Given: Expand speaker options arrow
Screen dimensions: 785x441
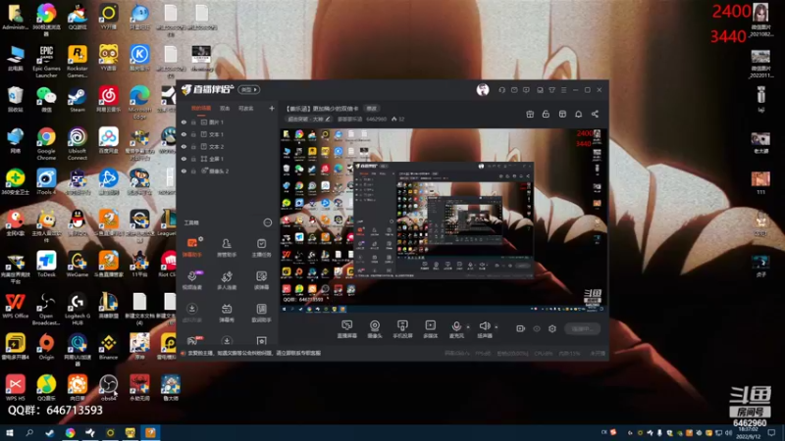Looking at the screenshot, I should [497, 327].
